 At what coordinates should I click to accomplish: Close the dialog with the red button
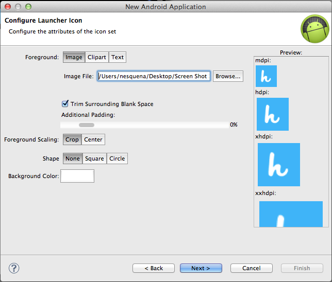[8, 7]
